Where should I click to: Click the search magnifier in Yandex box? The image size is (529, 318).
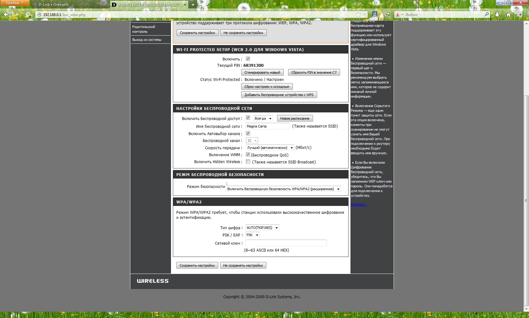486,14
